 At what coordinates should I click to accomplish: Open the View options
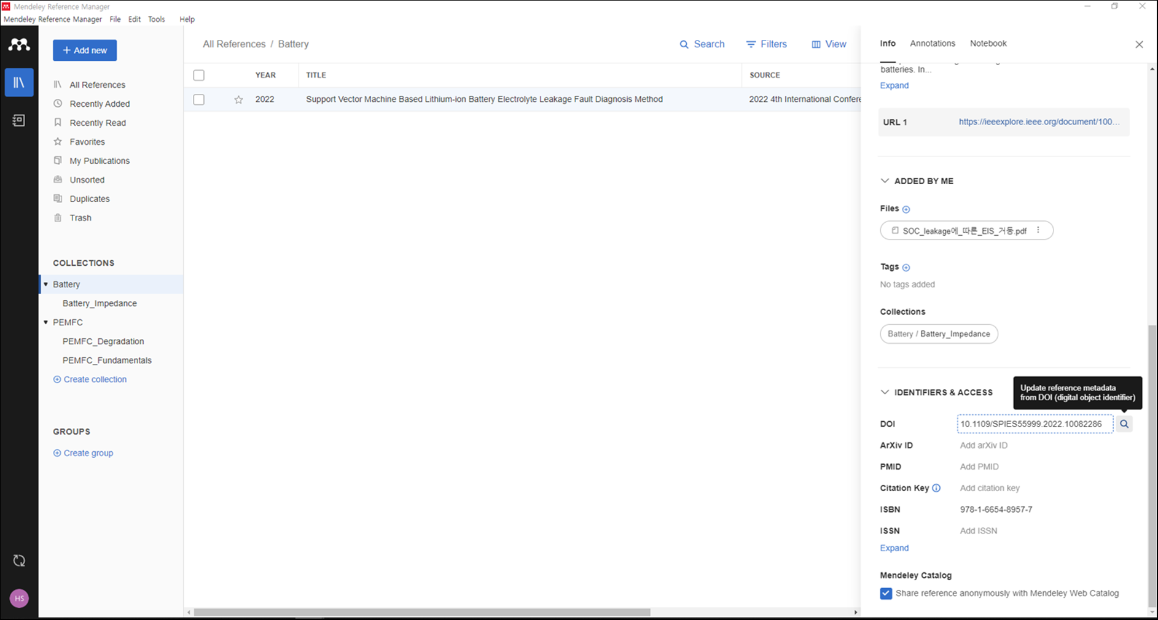(829, 44)
